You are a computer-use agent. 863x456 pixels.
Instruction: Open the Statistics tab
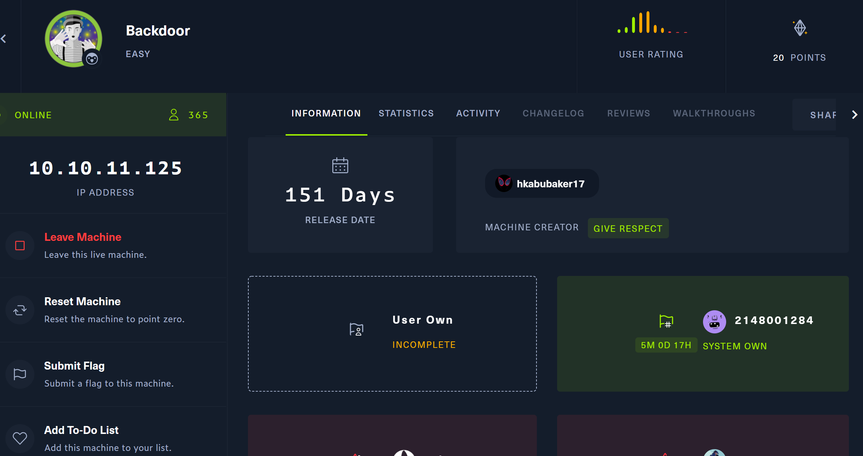[x=406, y=113]
